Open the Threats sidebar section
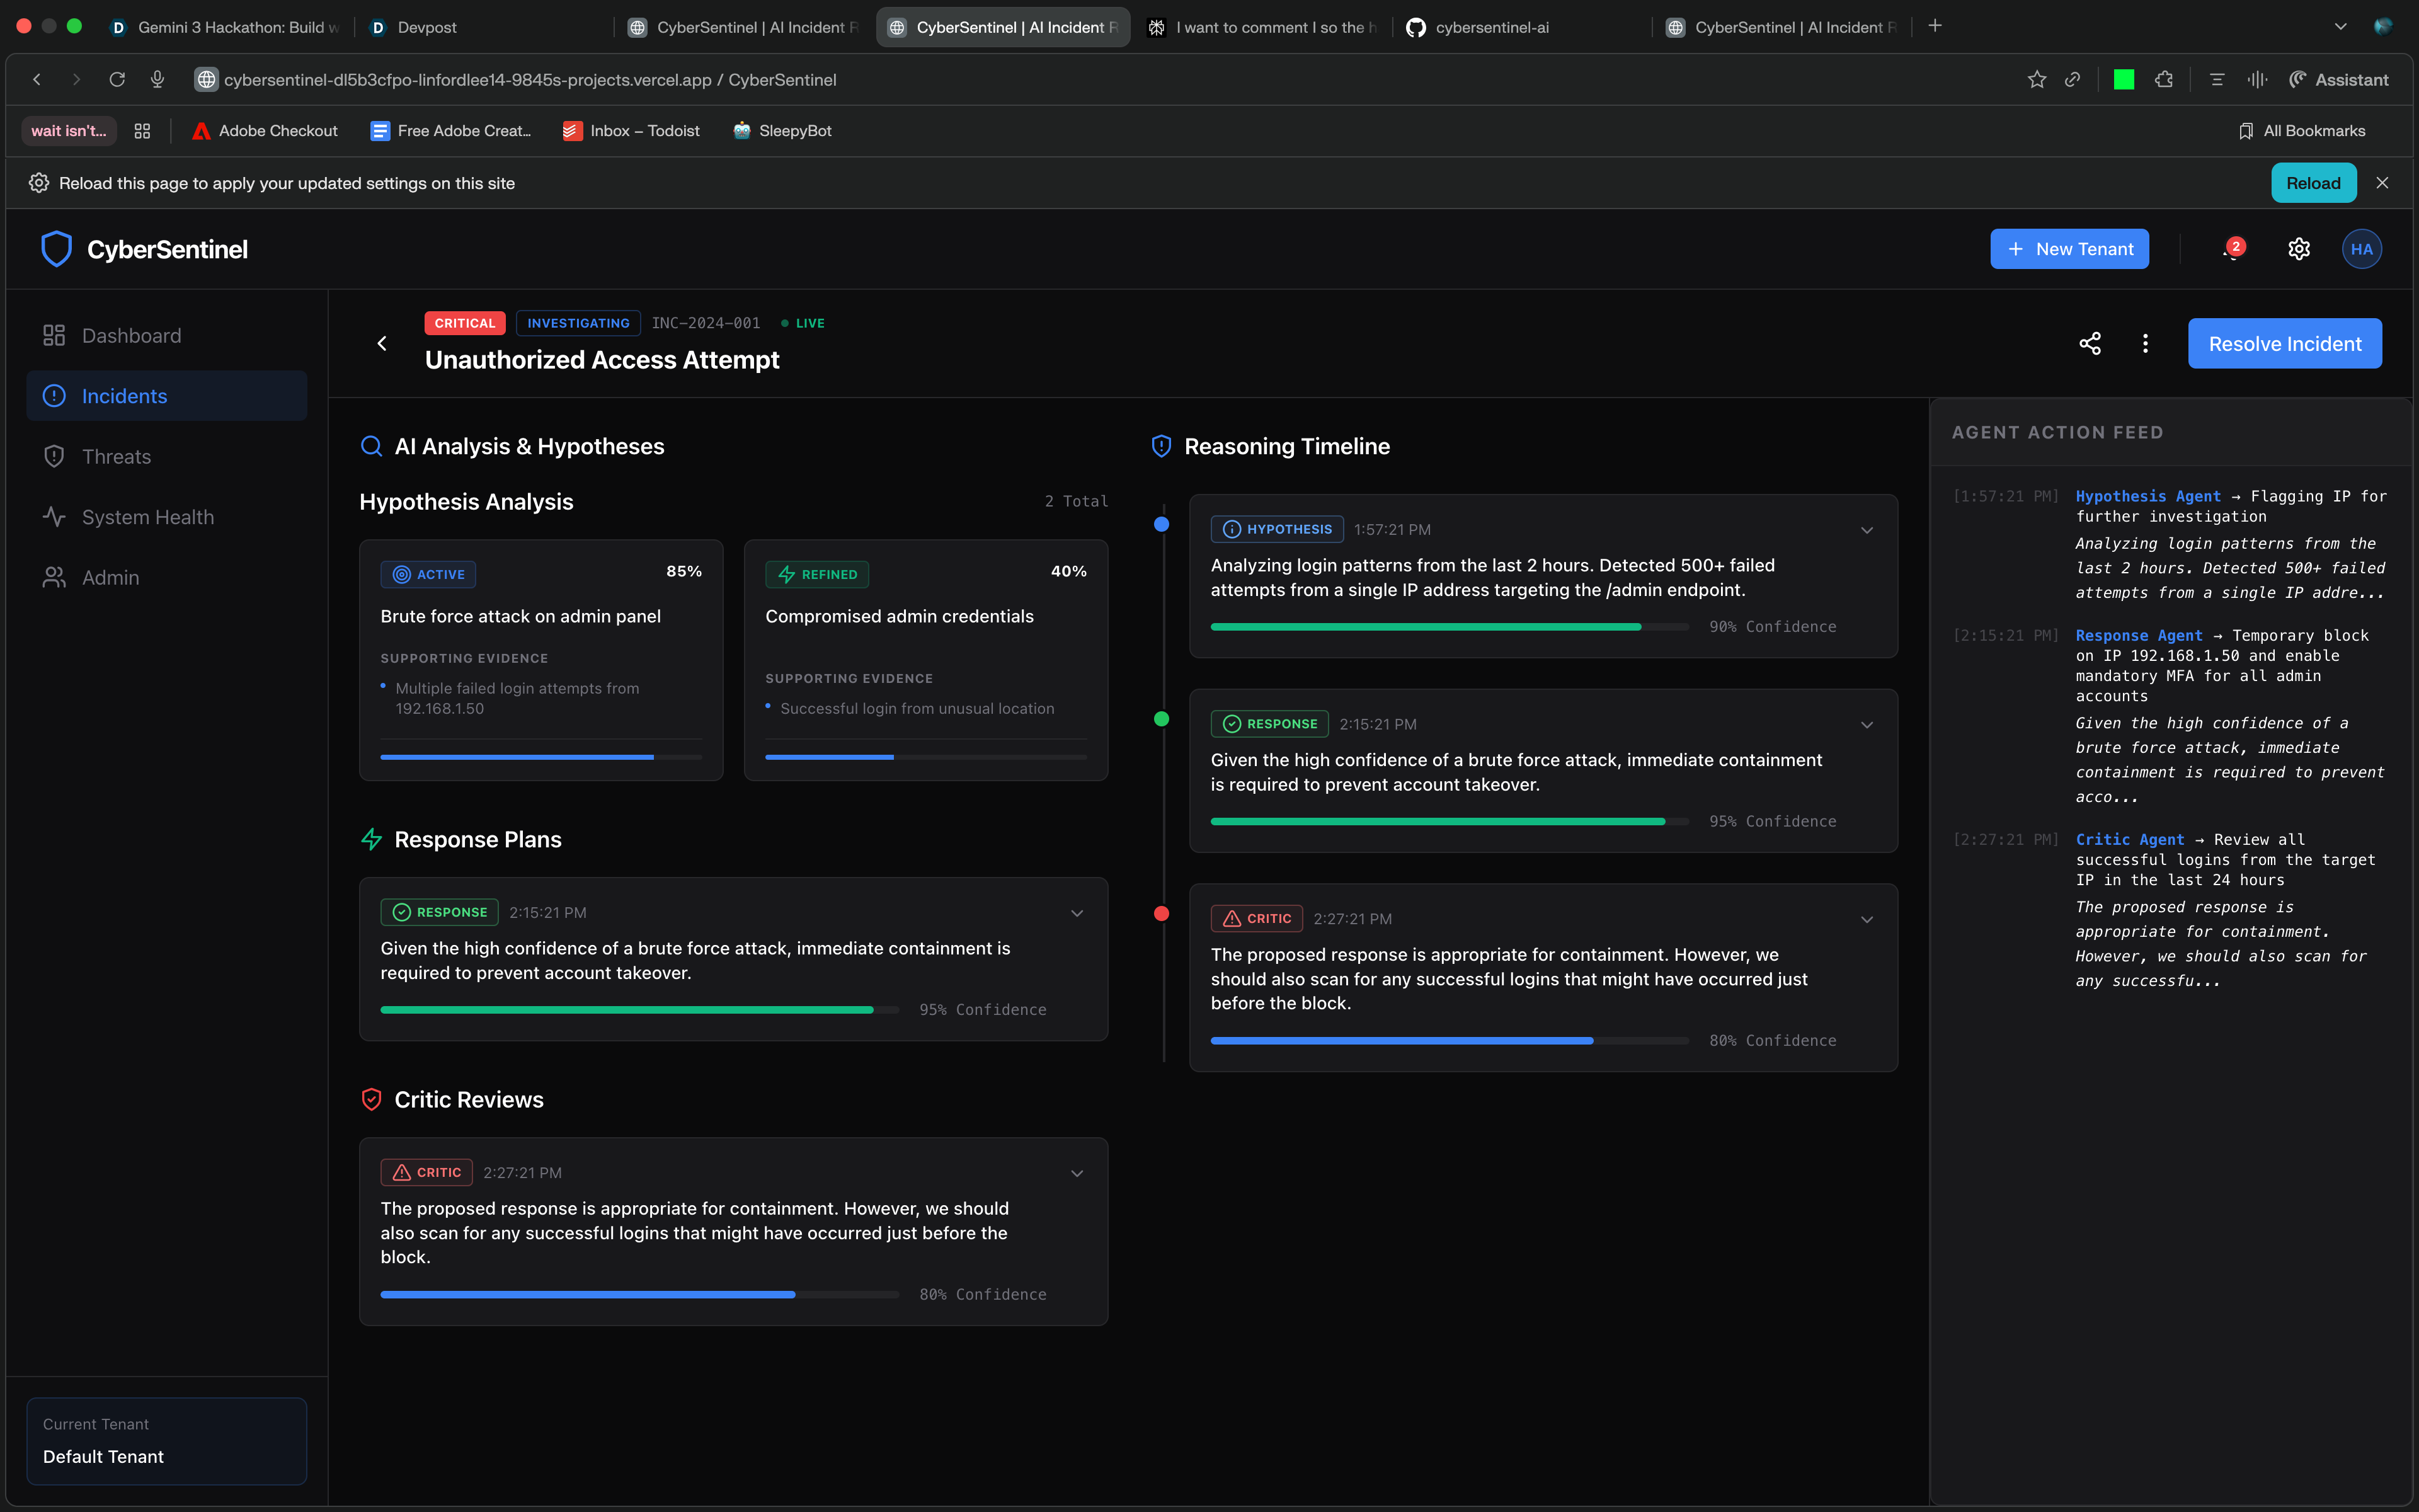Viewport: 2419px width, 1512px height. point(116,457)
